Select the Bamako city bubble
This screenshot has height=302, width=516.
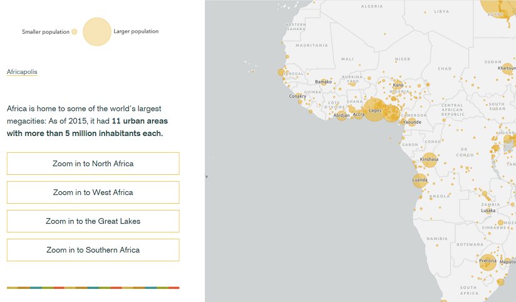(324, 82)
